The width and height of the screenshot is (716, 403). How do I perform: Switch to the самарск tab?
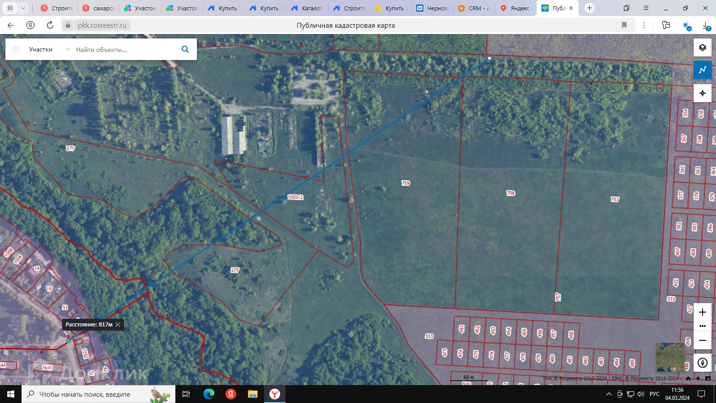pyautogui.click(x=99, y=8)
